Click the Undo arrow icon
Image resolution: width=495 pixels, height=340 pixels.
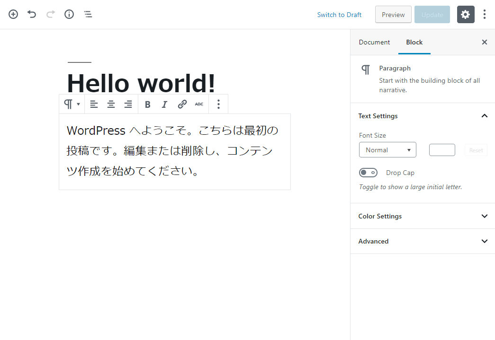pos(32,14)
